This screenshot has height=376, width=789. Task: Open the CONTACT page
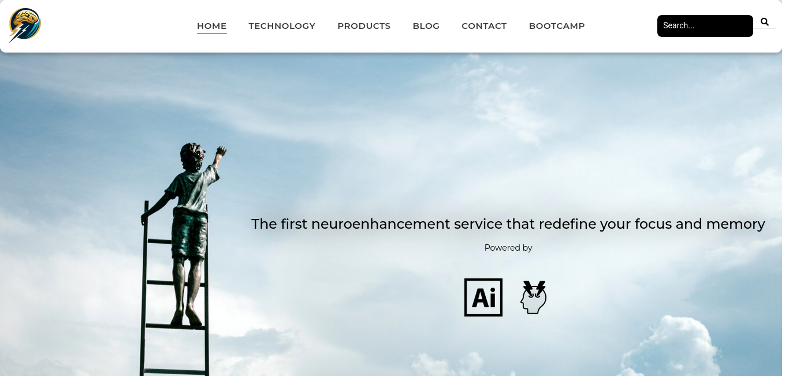point(484,26)
